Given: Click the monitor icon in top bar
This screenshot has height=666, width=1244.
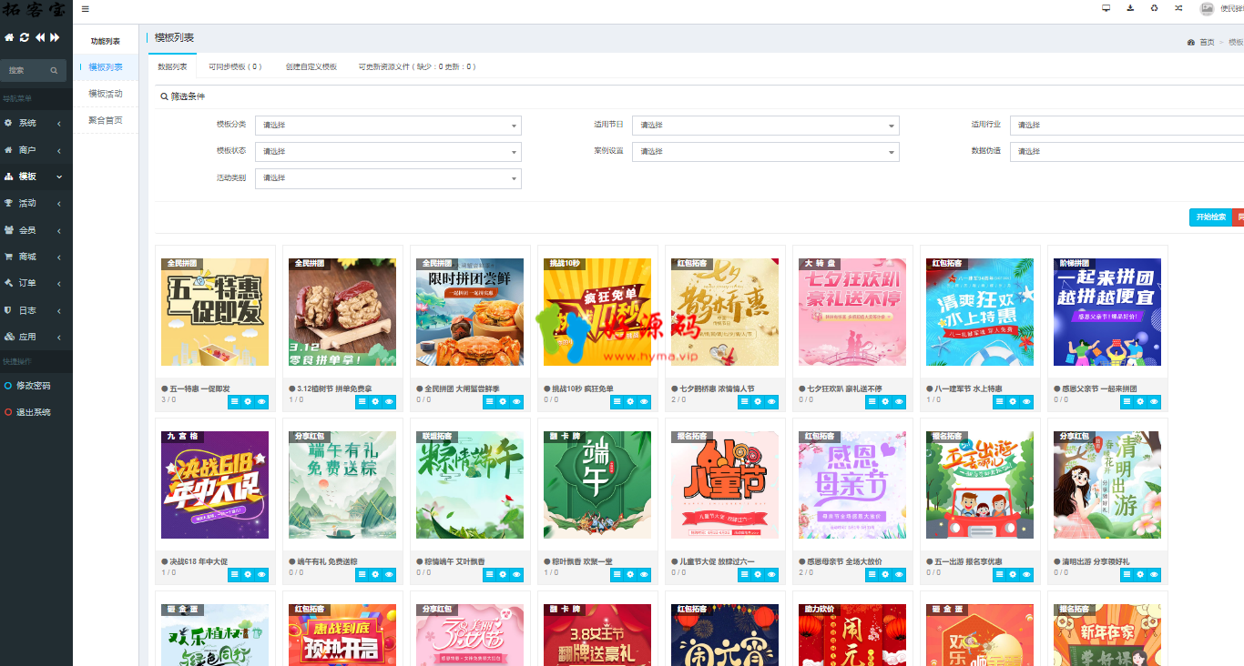Looking at the screenshot, I should [1106, 8].
